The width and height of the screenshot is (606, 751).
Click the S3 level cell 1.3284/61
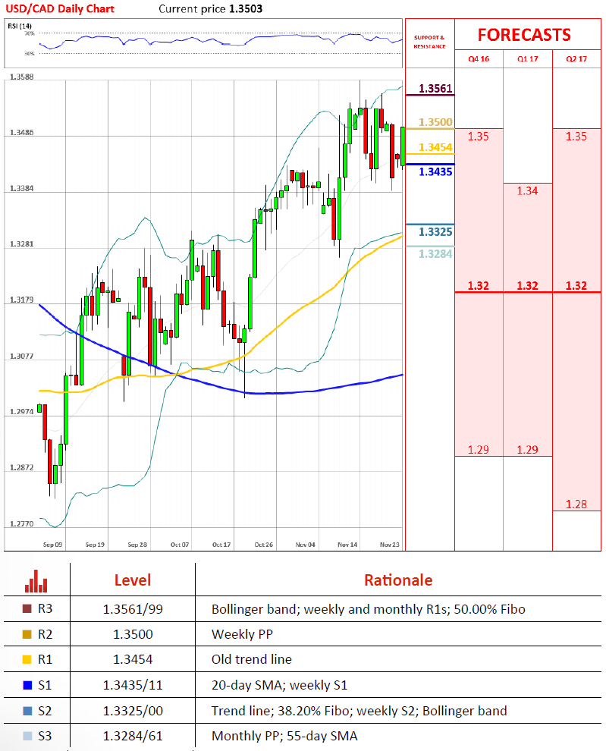click(133, 736)
